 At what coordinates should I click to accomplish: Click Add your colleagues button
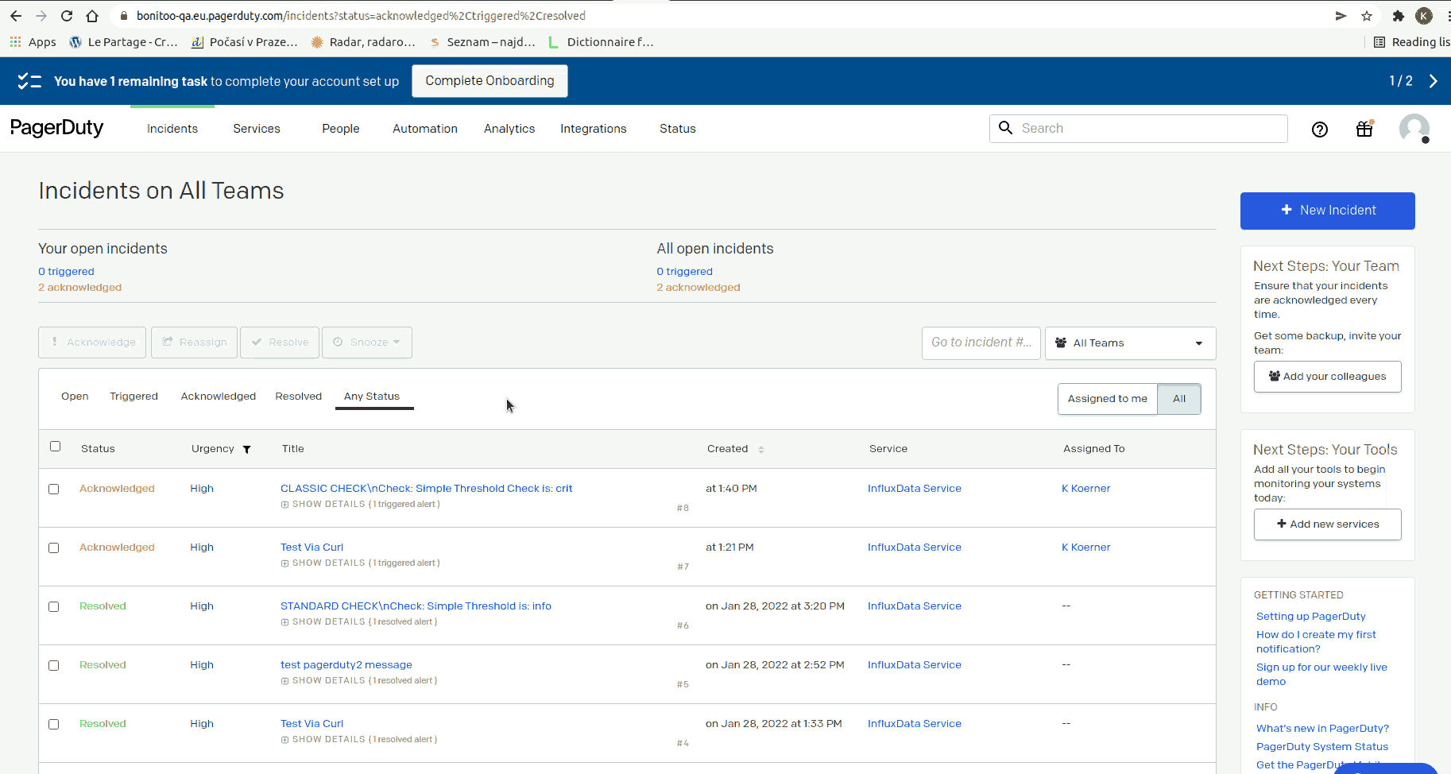tap(1328, 377)
